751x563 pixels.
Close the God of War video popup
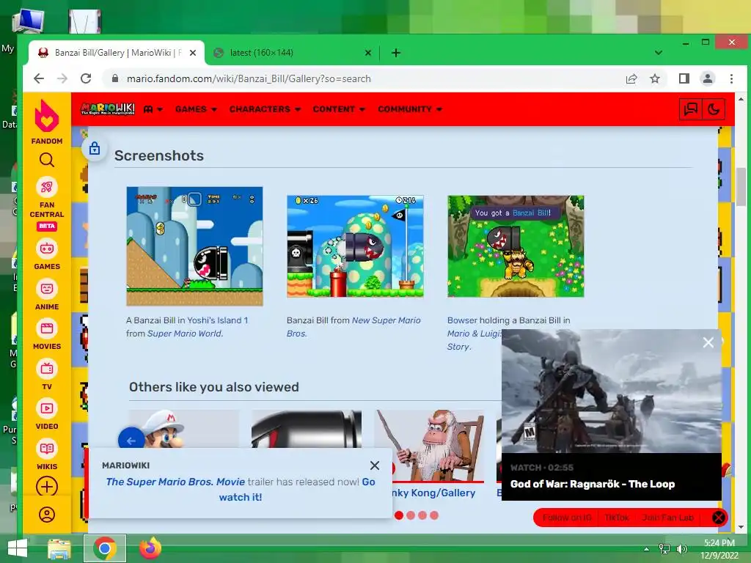[x=708, y=342]
